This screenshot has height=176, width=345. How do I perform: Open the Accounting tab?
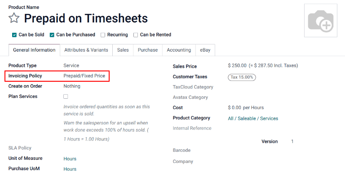tap(179, 50)
